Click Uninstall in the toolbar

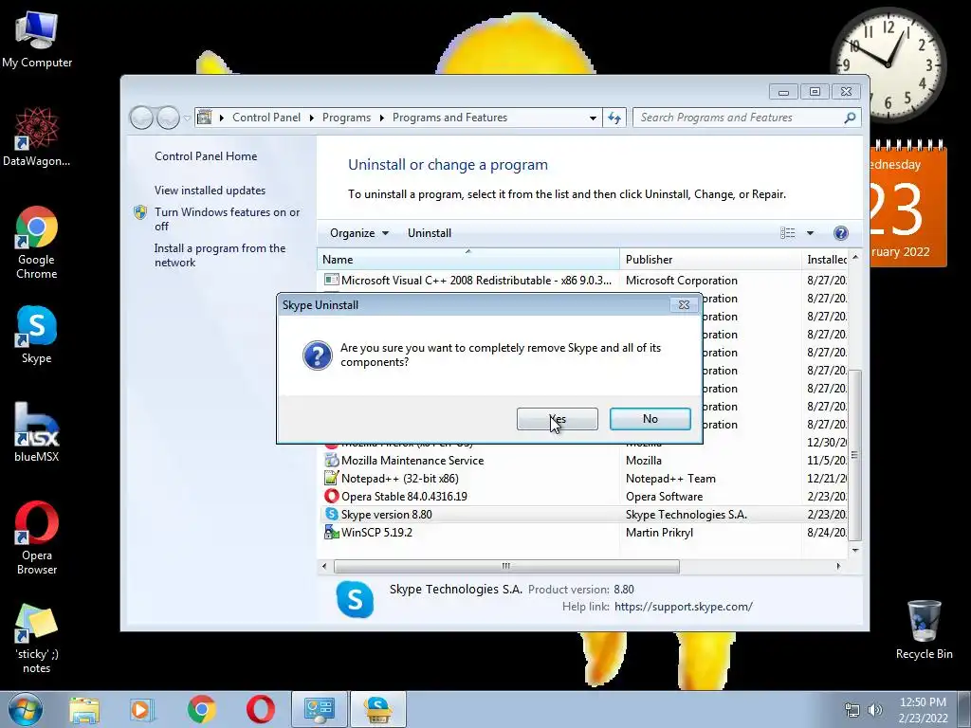(x=430, y=233)
